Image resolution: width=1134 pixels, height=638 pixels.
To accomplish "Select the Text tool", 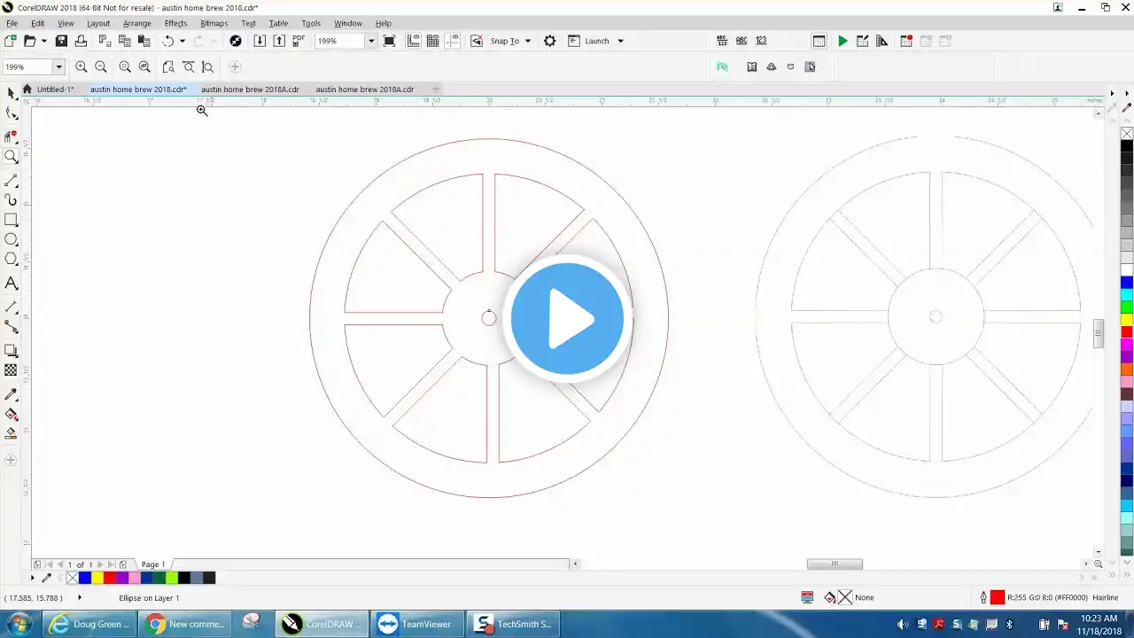I will coord(12,284).
